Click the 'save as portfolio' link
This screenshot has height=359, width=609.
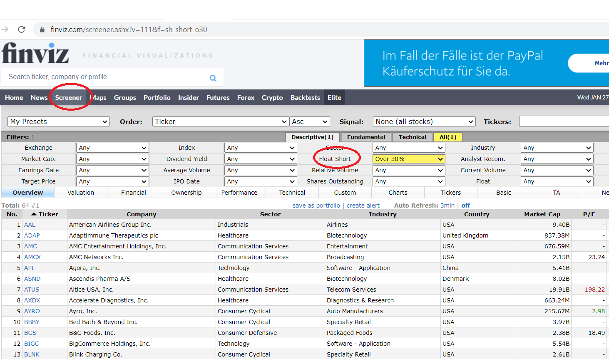(x=316, y=205)
